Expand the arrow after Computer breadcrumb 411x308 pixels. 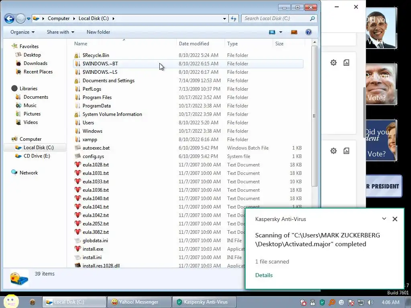pyautogui.click(x=74, y=18)
